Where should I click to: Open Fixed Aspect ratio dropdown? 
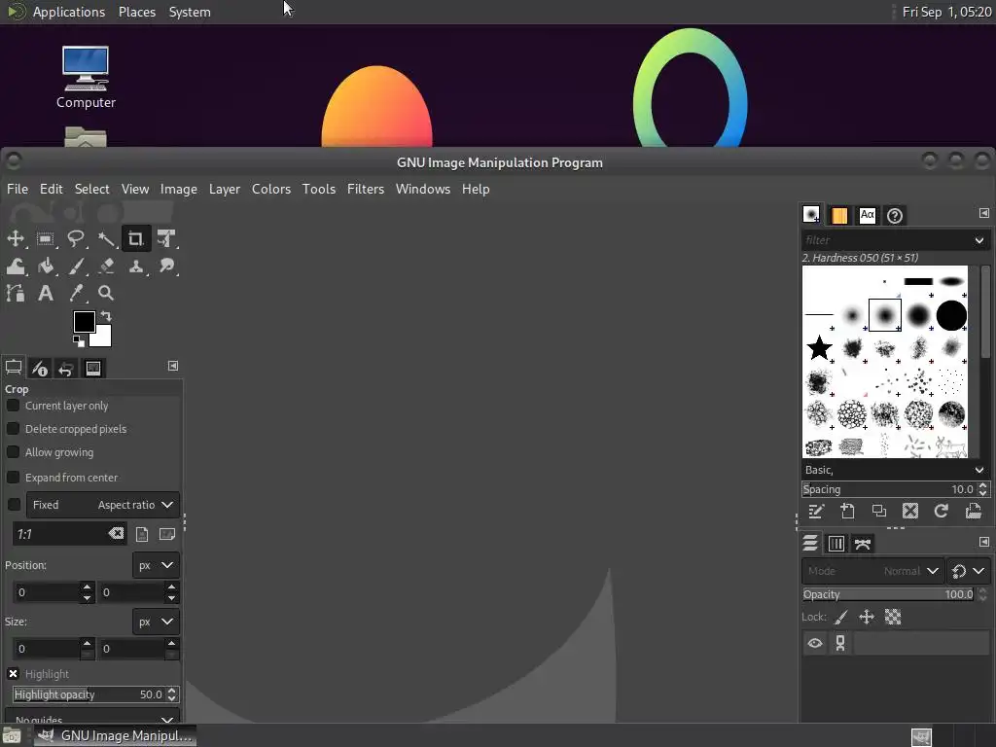(x=103, y=505)
